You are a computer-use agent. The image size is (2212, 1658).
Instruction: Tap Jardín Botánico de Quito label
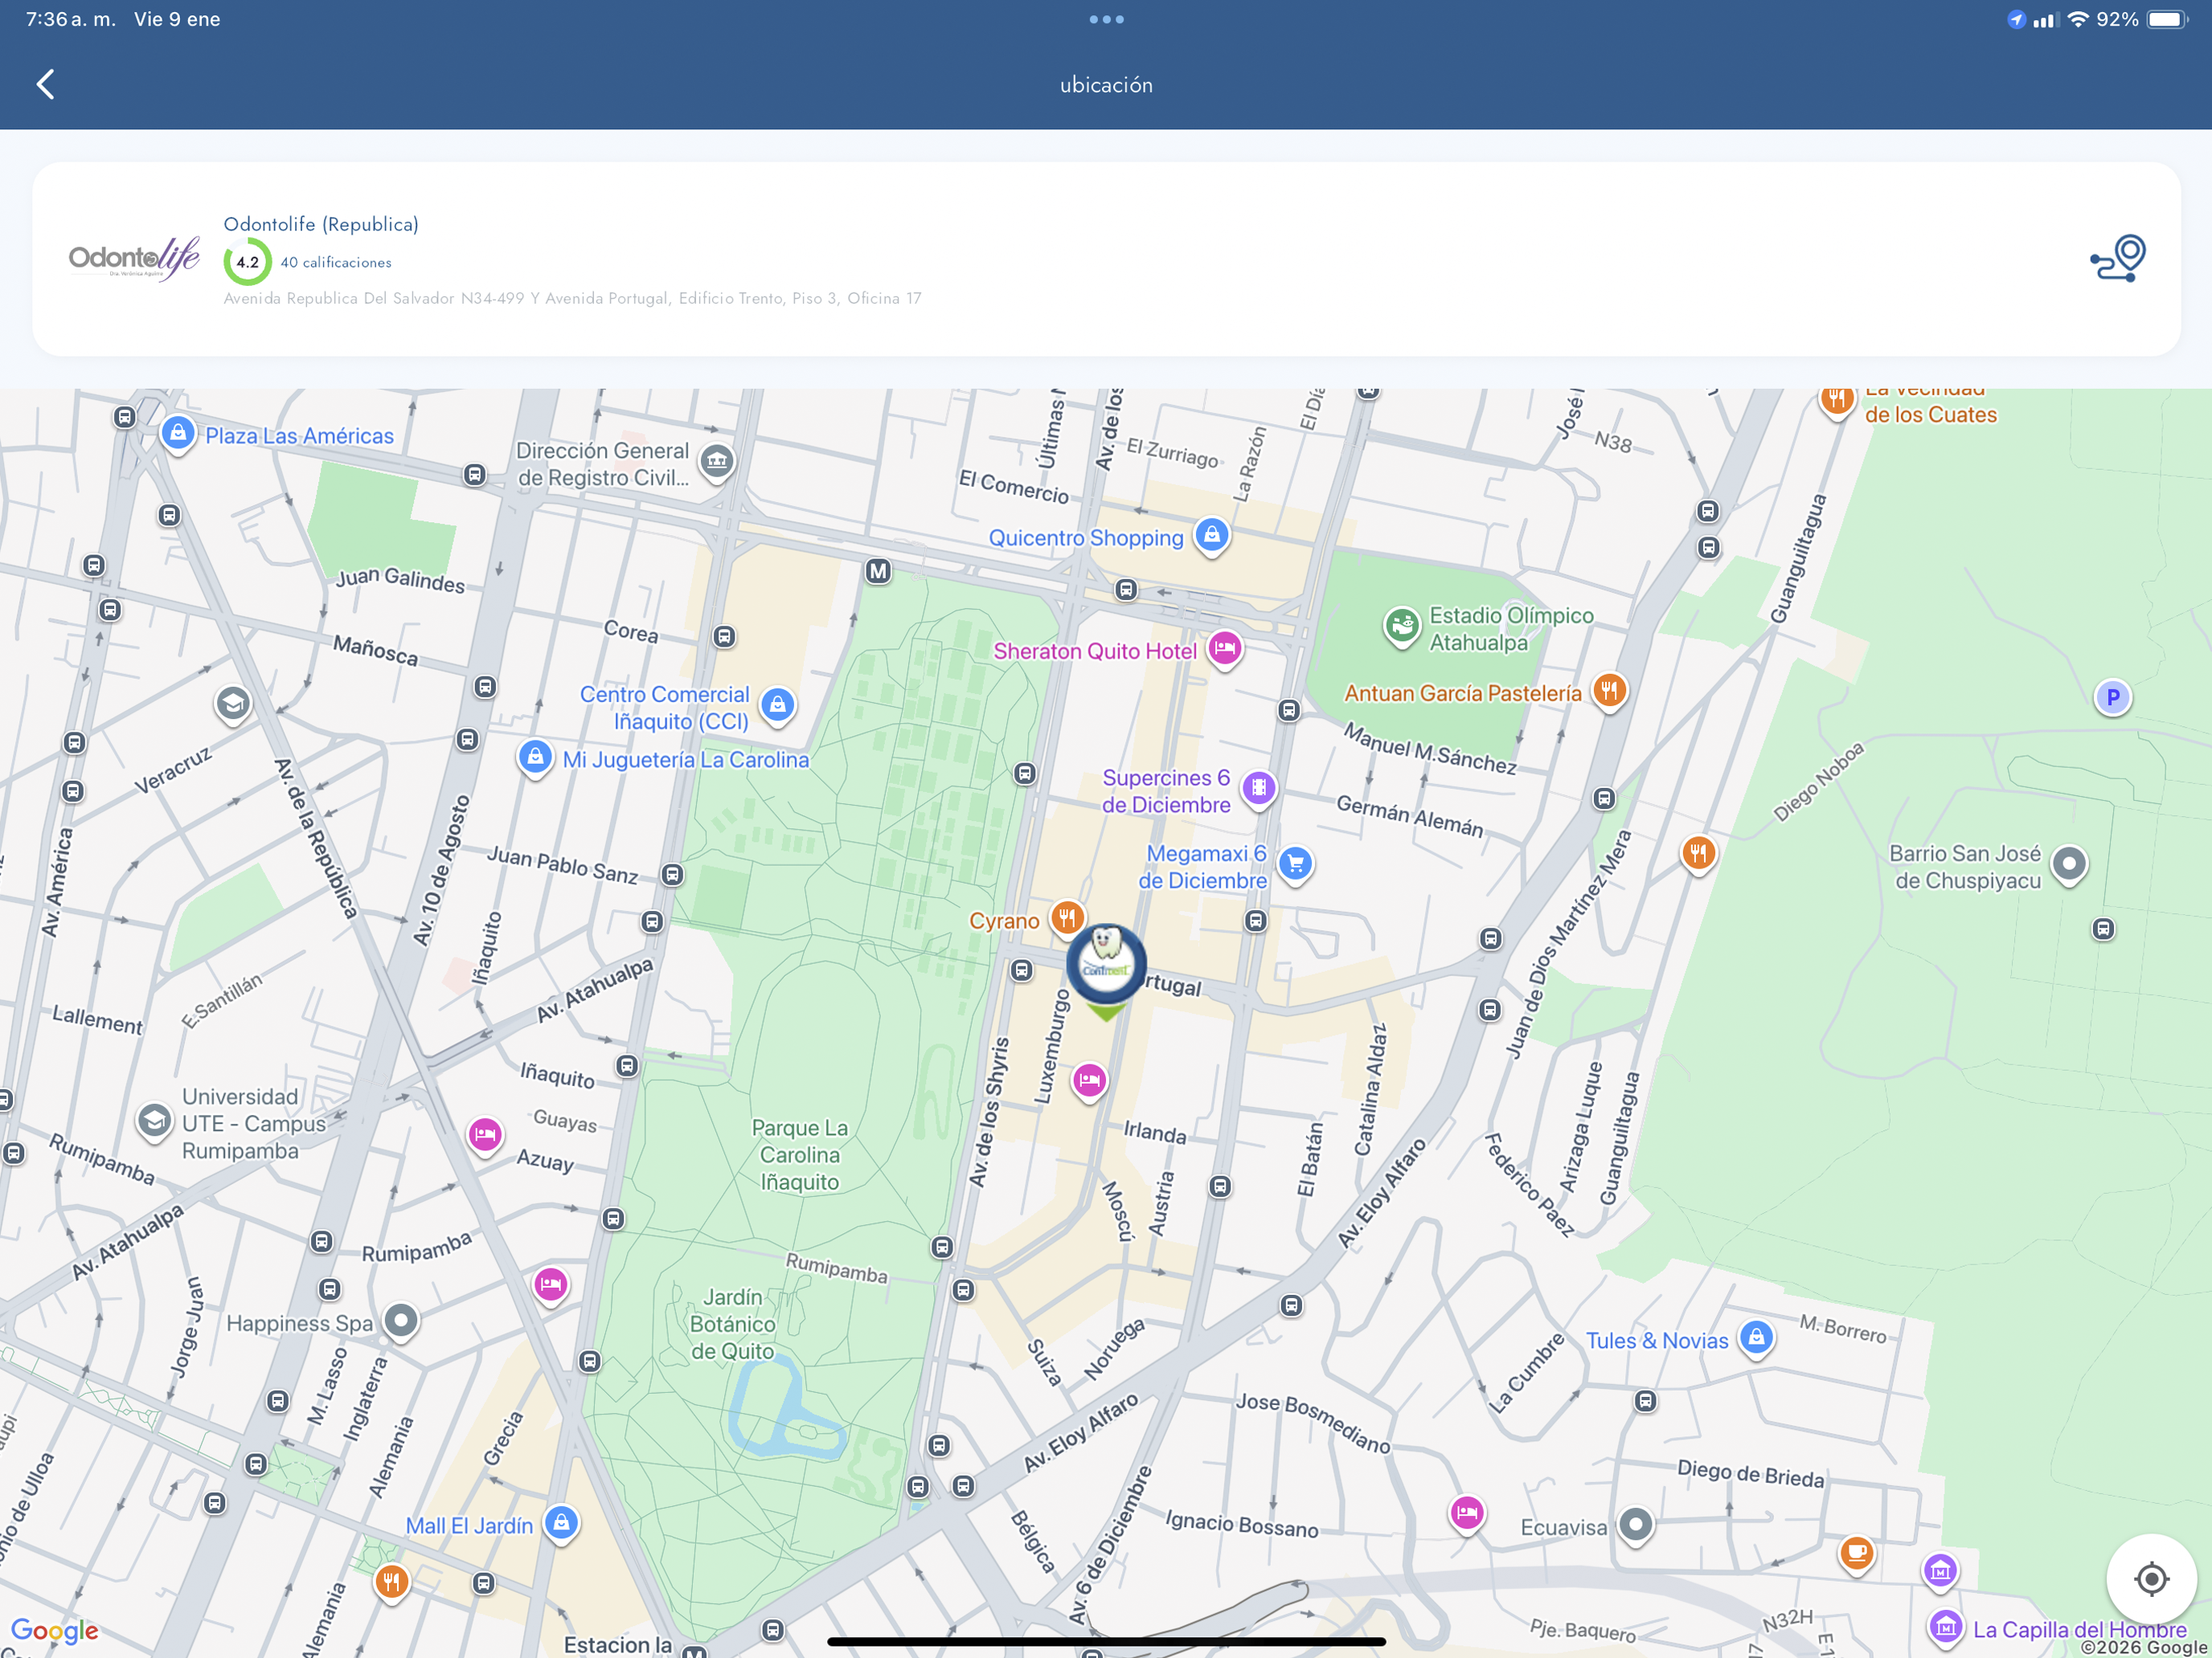[x=733, y=1323]
